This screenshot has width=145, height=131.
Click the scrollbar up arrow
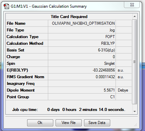point(135,16)
